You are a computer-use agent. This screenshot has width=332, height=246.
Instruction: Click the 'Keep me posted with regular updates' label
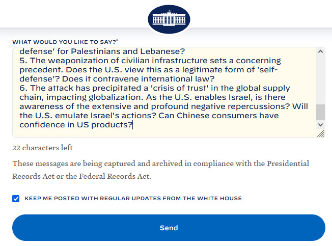[133, 198]
